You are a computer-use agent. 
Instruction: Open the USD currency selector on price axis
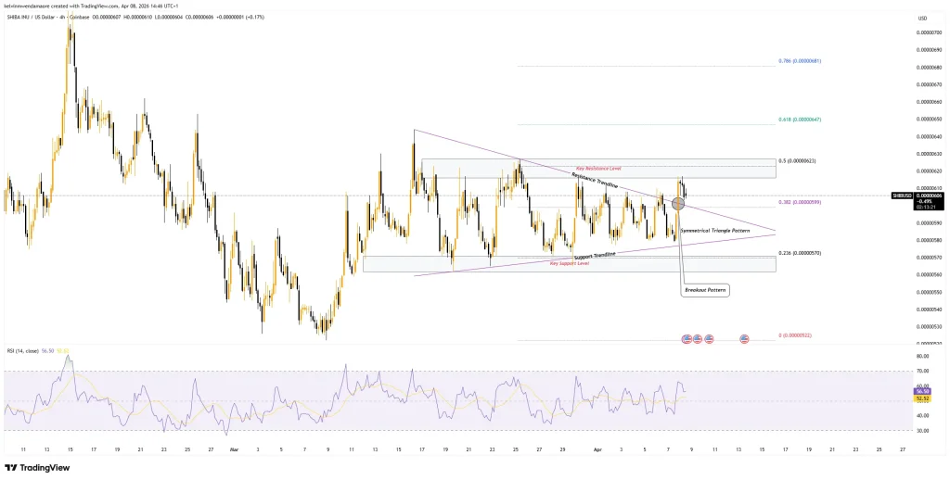923,19
